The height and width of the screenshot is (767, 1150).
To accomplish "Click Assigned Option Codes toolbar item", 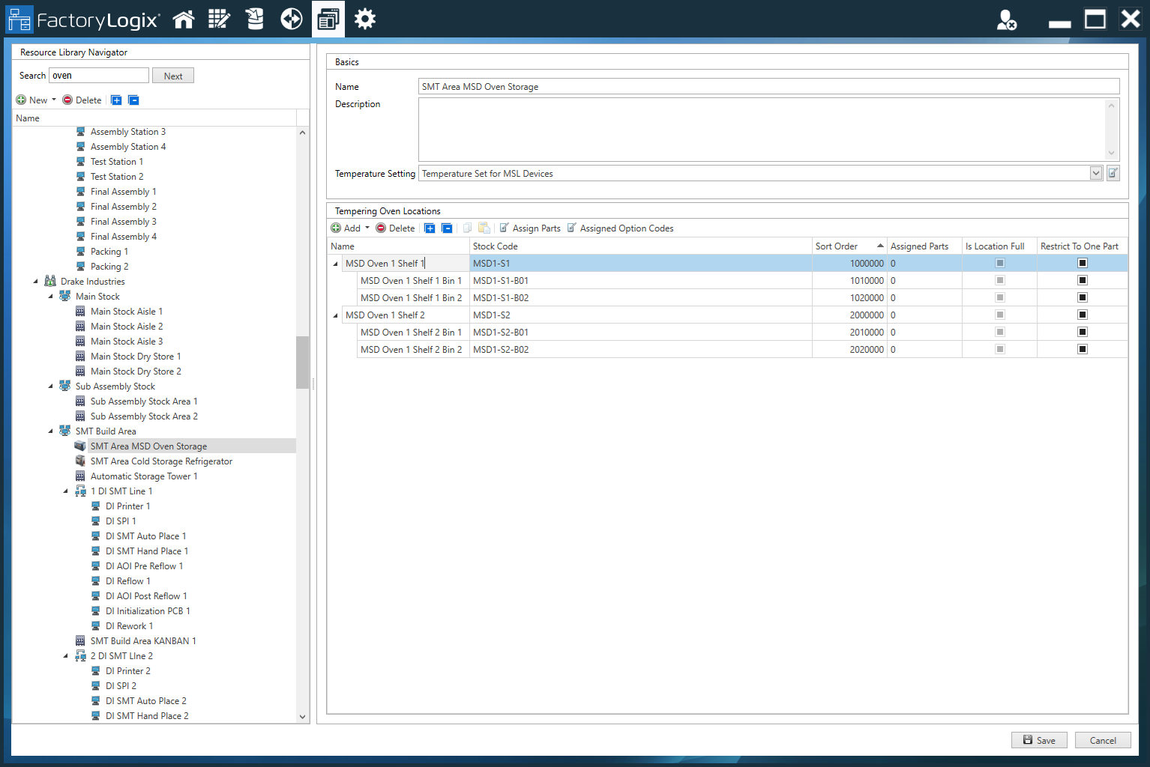I will tap(620, 228).
